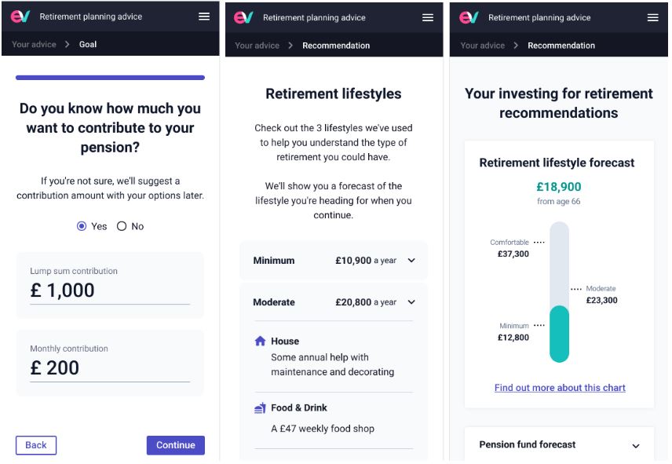Open Find out more about this chart link
The width and height of the screenshot is (672, 464).
(x=560, y=388)
